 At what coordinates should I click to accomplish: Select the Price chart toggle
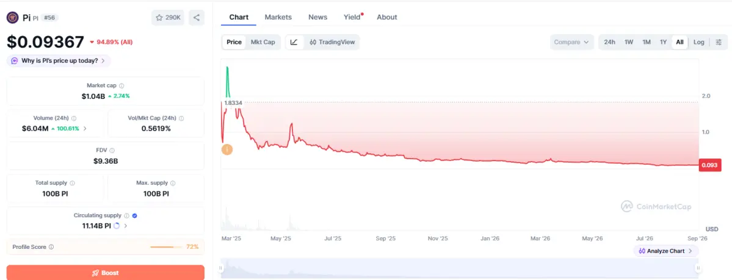[x=234, y=42]
